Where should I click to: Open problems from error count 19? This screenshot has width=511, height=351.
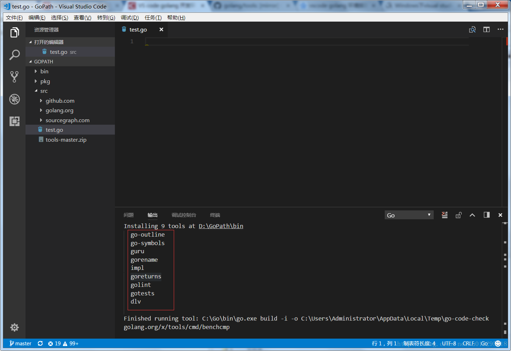pyautogui.click(x=54, y=344)
